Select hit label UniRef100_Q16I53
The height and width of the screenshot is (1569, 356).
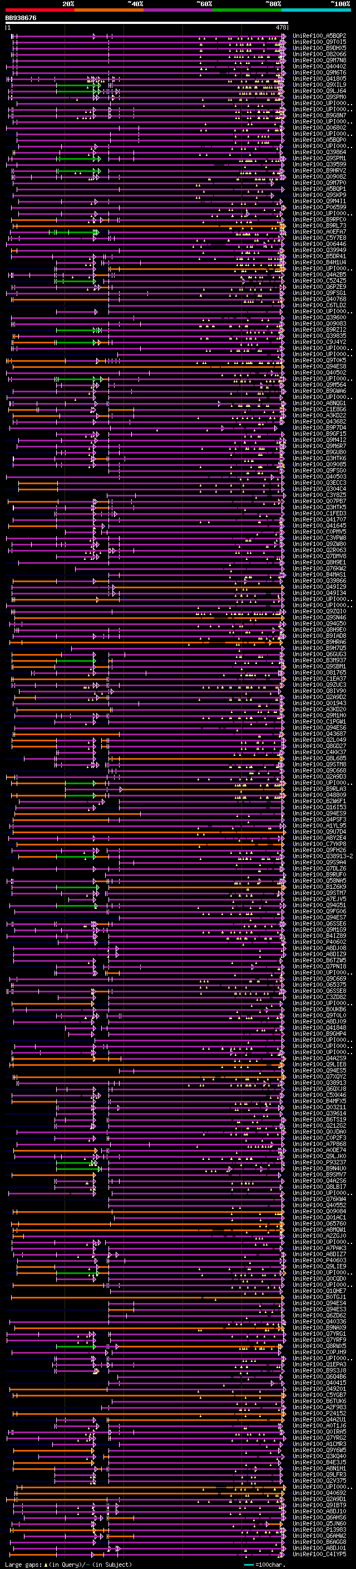tap(319, 807)
